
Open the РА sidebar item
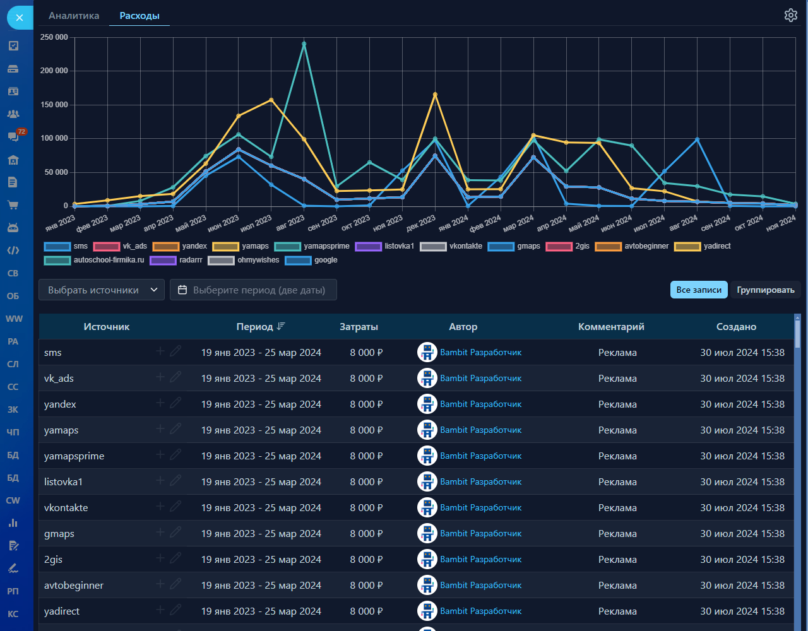(x=13, y=341)
